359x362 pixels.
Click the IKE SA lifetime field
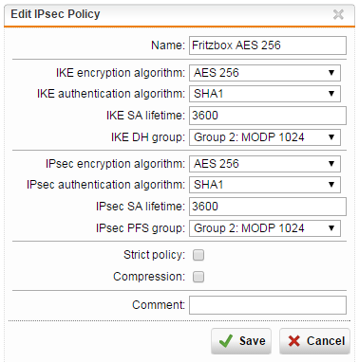point(268,116)
